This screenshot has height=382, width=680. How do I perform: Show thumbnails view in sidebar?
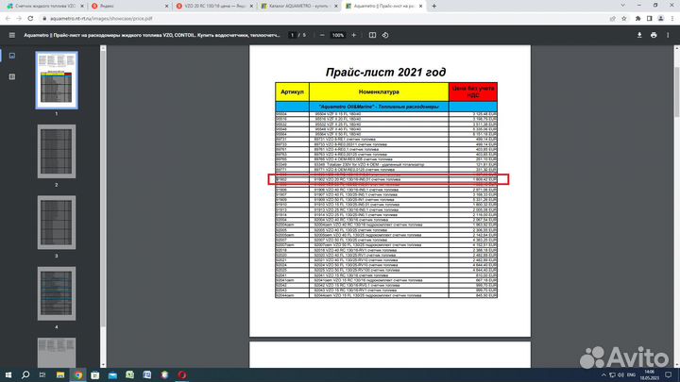click(x=11, y=56)
